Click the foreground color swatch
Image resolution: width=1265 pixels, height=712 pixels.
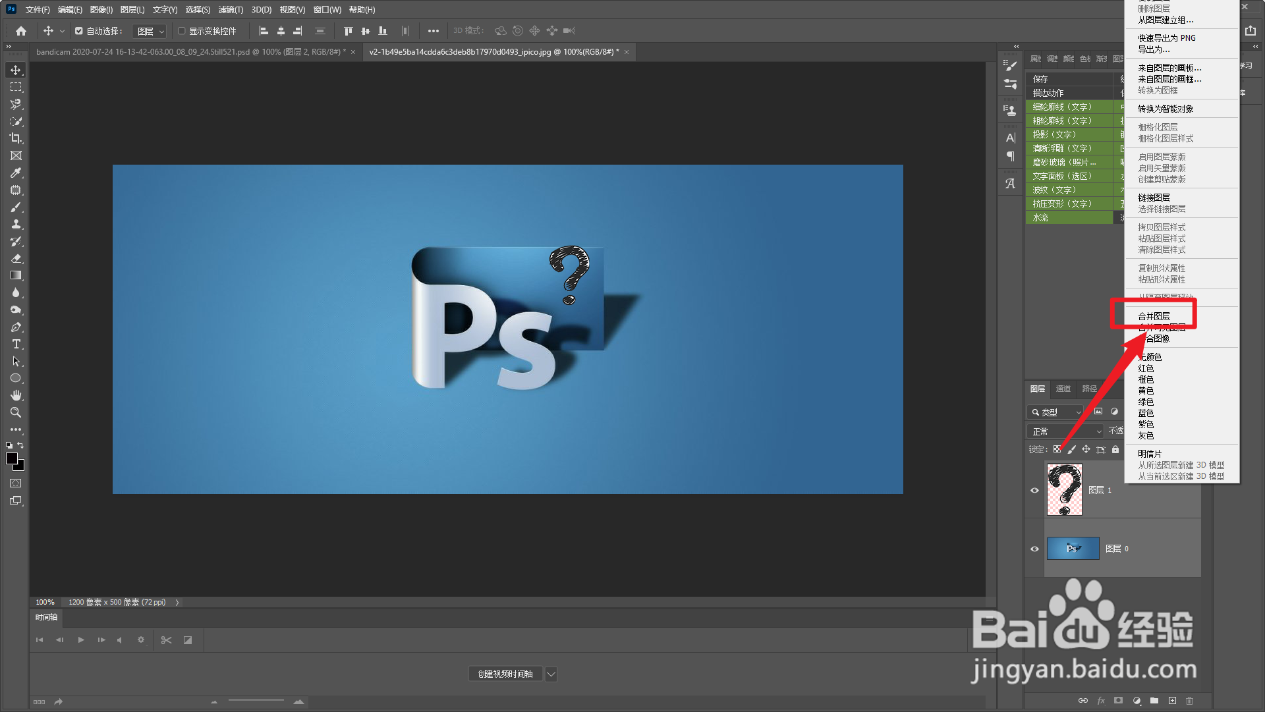click(11, 458)
